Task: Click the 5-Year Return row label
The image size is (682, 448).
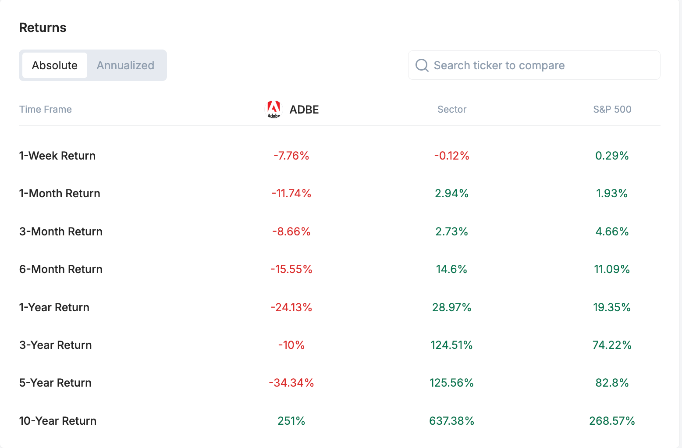Action: pos(55,382)
